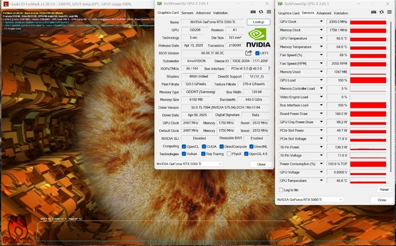Click the Bandwidth value 448.0 GB/s

click(x=253, y=100)
